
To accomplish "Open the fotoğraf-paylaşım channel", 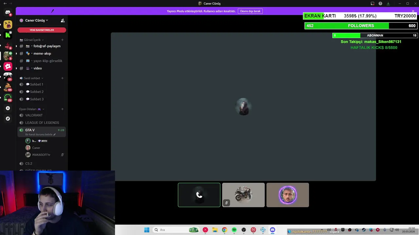I will click(x=42, y=46).
